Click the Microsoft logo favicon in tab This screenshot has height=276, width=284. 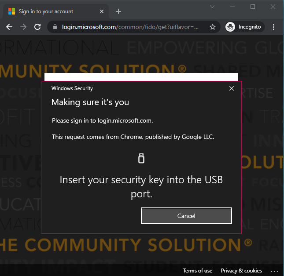tap(12, 11)
